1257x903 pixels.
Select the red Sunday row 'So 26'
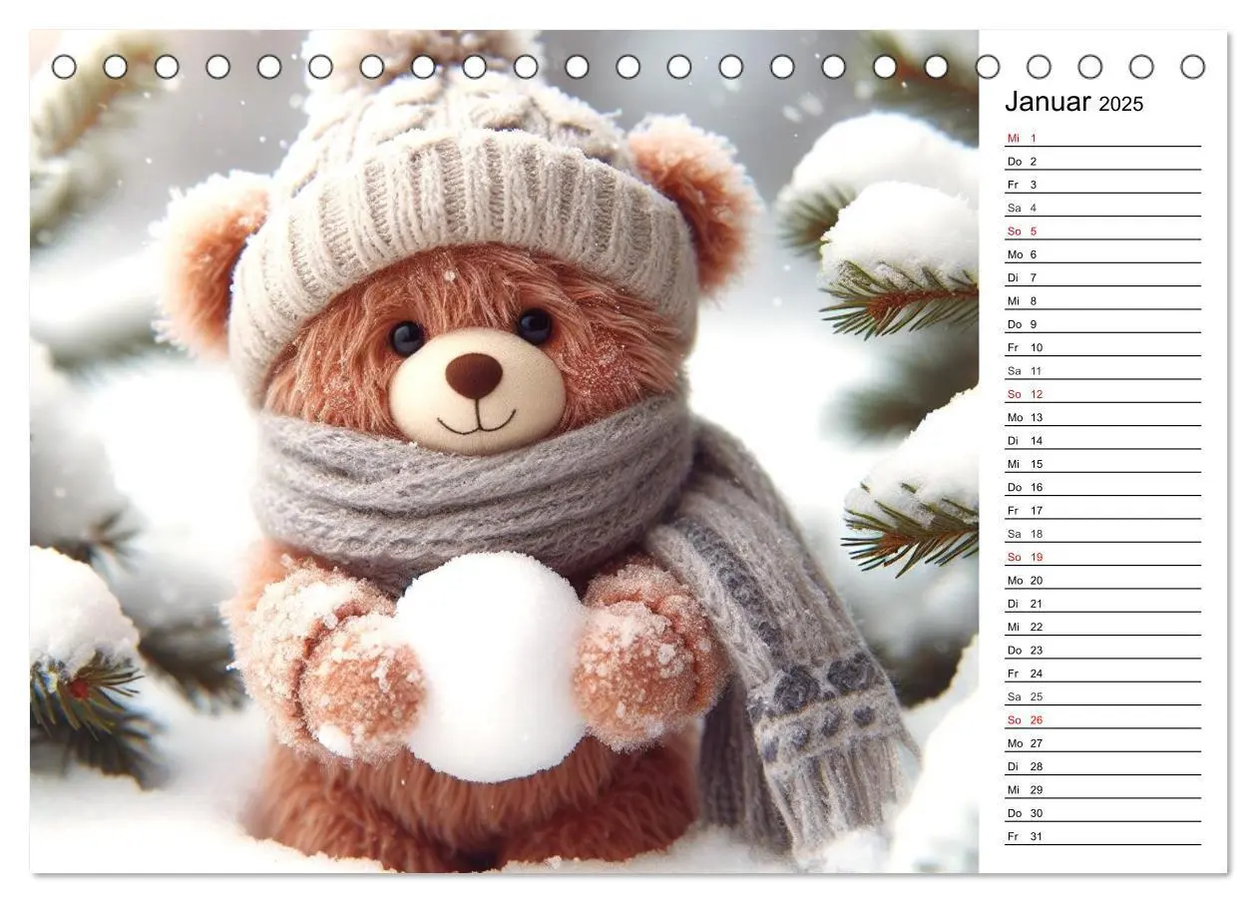(1102, 719)
